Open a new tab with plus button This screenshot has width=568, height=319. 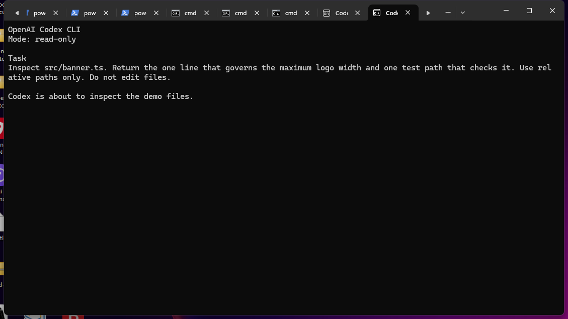pos(448,13)
